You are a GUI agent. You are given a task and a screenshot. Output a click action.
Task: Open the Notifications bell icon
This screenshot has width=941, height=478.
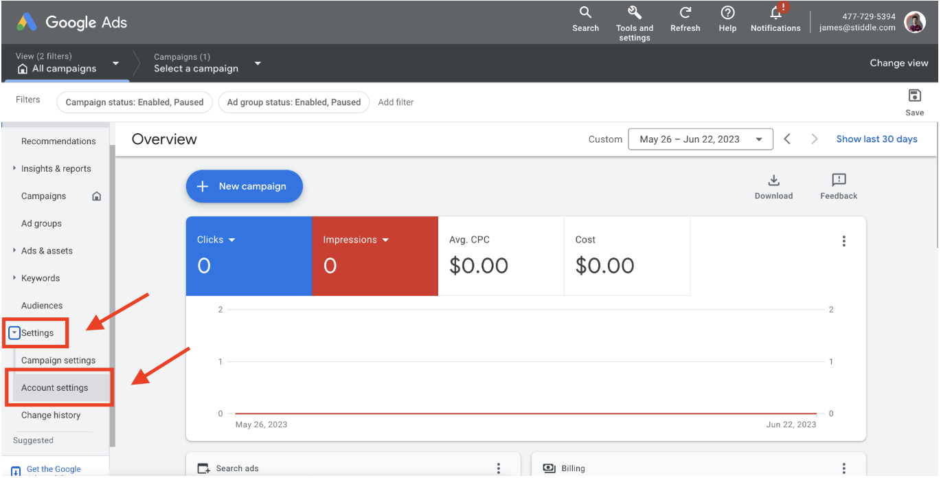click(776, 12)
